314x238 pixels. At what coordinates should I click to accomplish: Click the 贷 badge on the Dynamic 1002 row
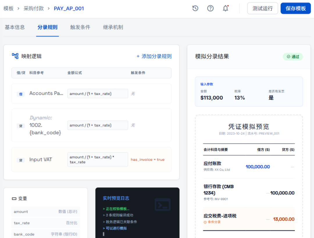click(21, 126)
